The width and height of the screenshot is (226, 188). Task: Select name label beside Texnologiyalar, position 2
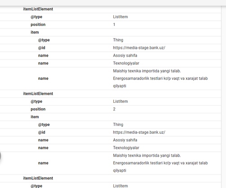click(x=43, y=148)
